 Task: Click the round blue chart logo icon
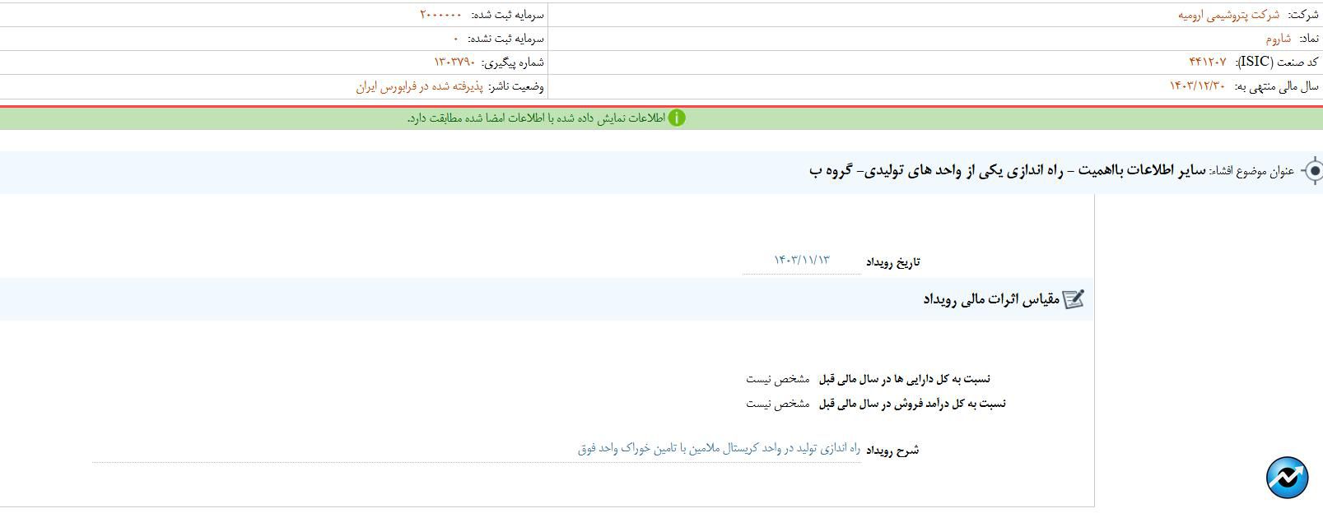click(x=1287, y=478)
